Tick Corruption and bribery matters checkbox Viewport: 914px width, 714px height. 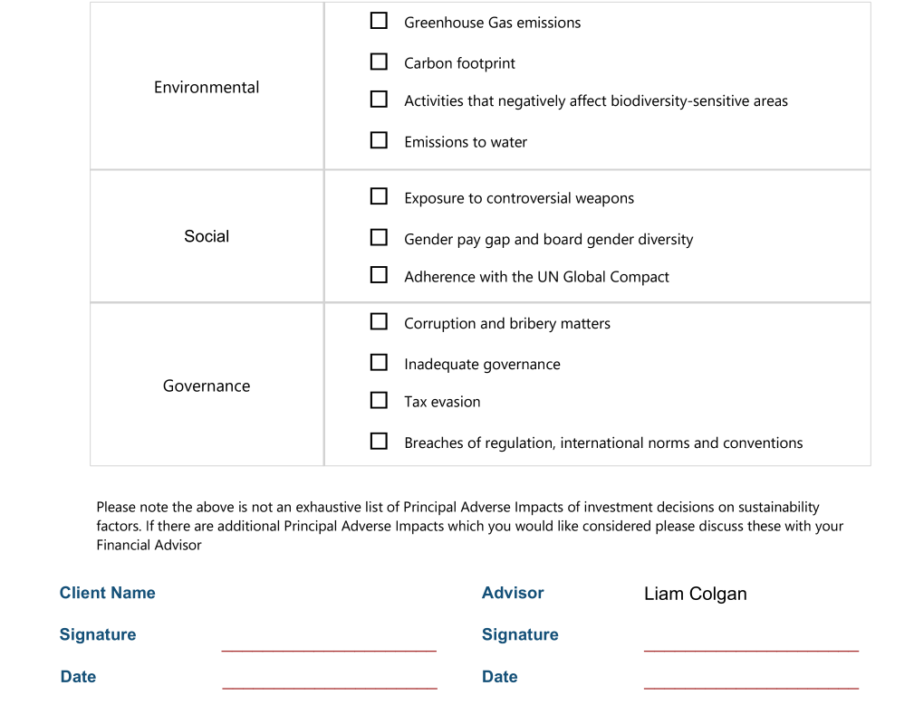pyautogui.click(x=379, y=321)
